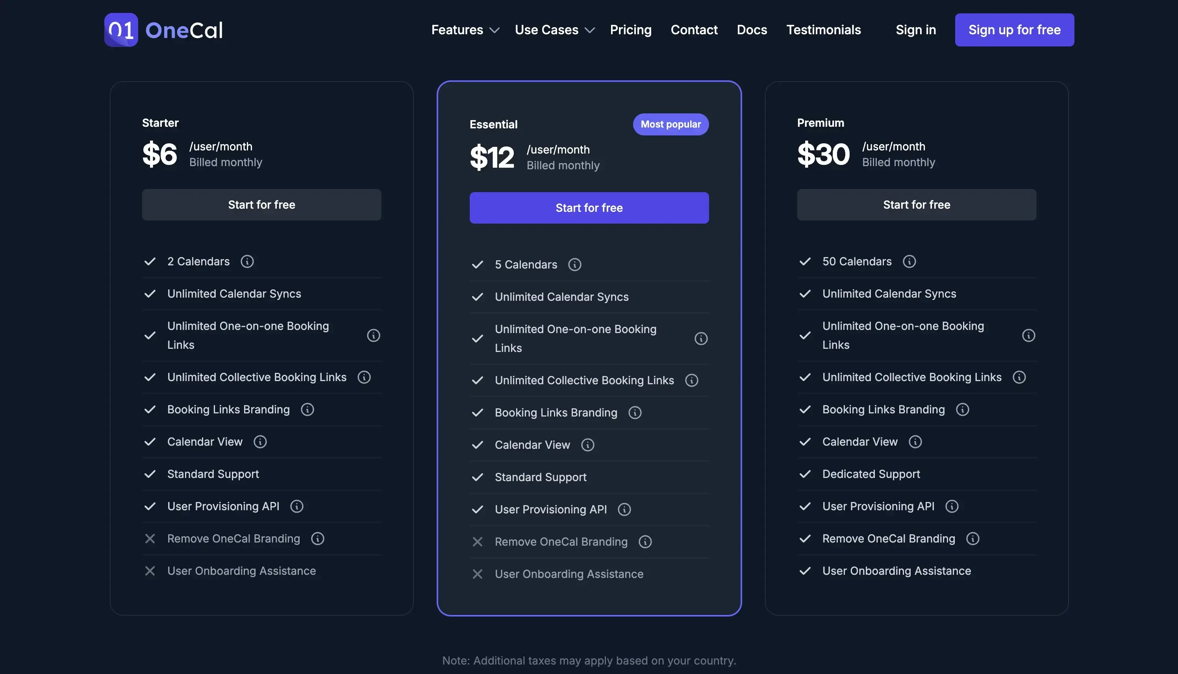Click the info icon next to 50 Calendars
1178x674 pixels.
(909, 261)
